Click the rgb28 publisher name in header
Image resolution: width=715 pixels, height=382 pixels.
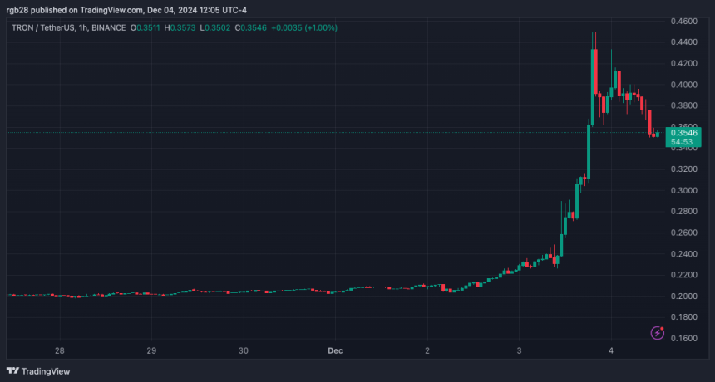pyautogui.click(x=18, y=10)
